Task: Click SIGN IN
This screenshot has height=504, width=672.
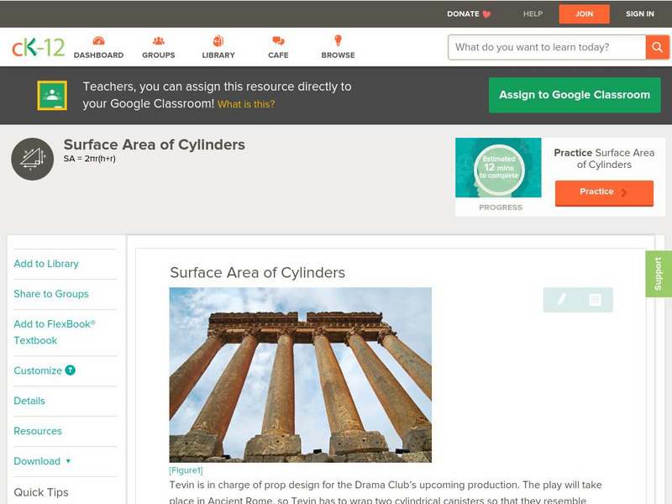Action: click(x=640, y=14)
